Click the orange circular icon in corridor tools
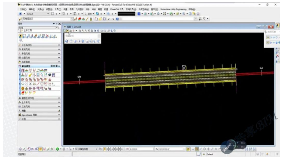 click(23, 88)
